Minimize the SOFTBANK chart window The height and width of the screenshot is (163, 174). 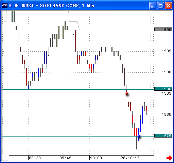coord(153,5)
